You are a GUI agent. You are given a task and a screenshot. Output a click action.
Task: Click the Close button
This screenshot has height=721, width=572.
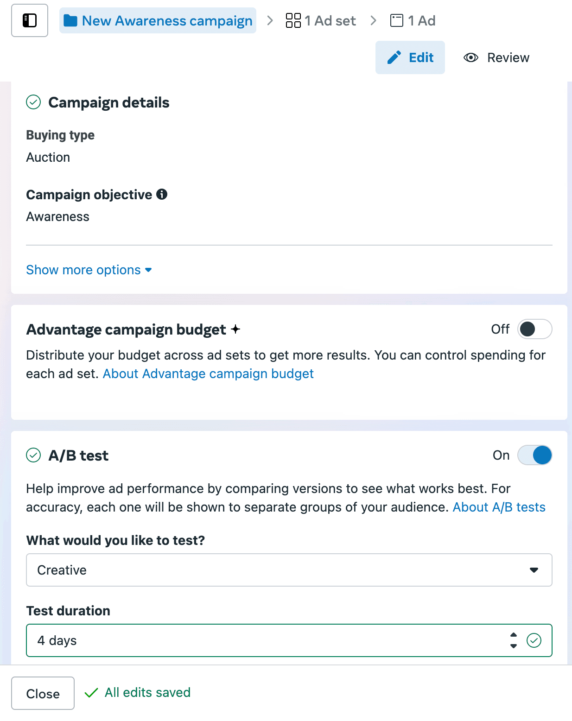[x=43, y=693]
